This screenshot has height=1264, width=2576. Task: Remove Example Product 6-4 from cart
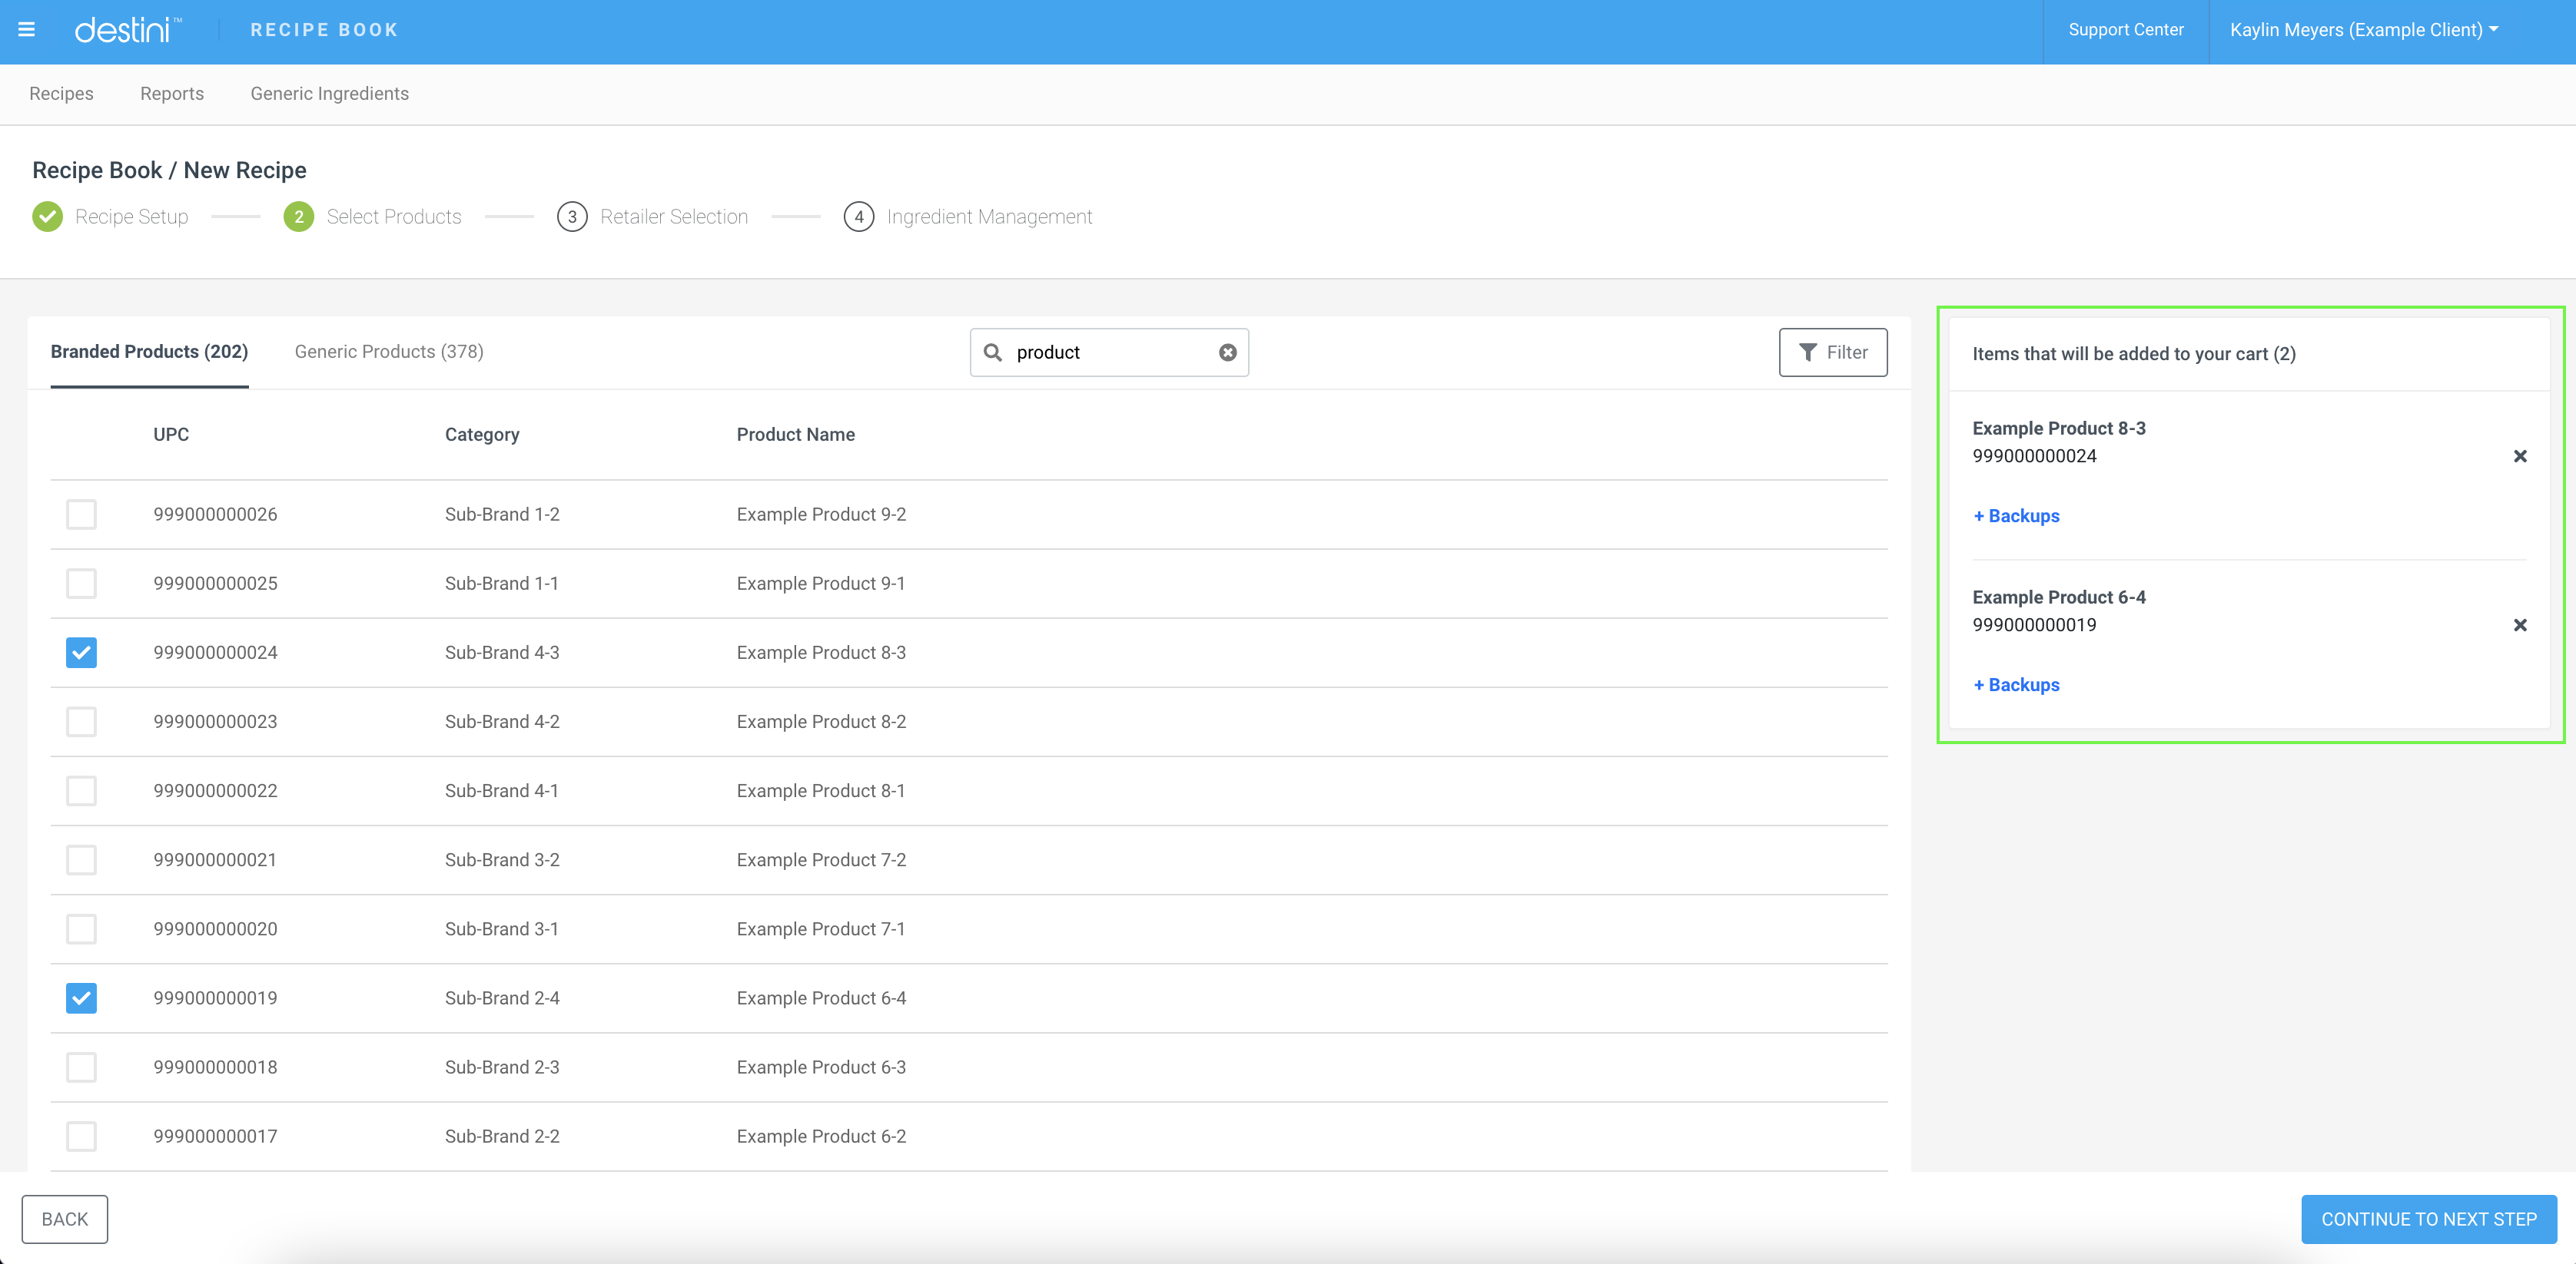pos(2520,624)
